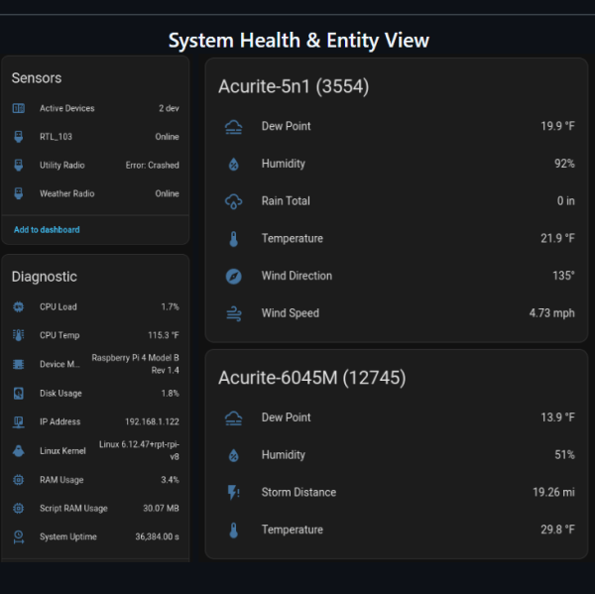Screen dimensions: 595x594
Task: Click the Utility Radio device icon
Action: click(x=19, y=166)
